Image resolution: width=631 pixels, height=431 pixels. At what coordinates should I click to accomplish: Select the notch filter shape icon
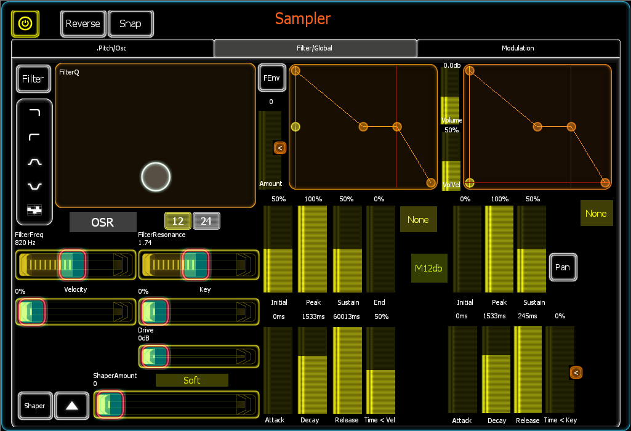[34, 186]
